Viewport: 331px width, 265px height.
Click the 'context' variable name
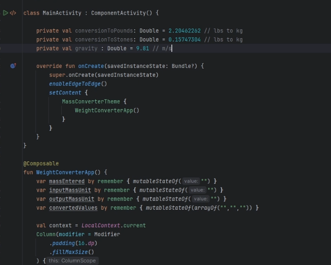(60, 225)
